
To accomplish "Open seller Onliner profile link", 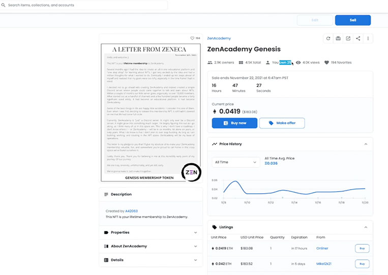I will [x=322, y=248].
